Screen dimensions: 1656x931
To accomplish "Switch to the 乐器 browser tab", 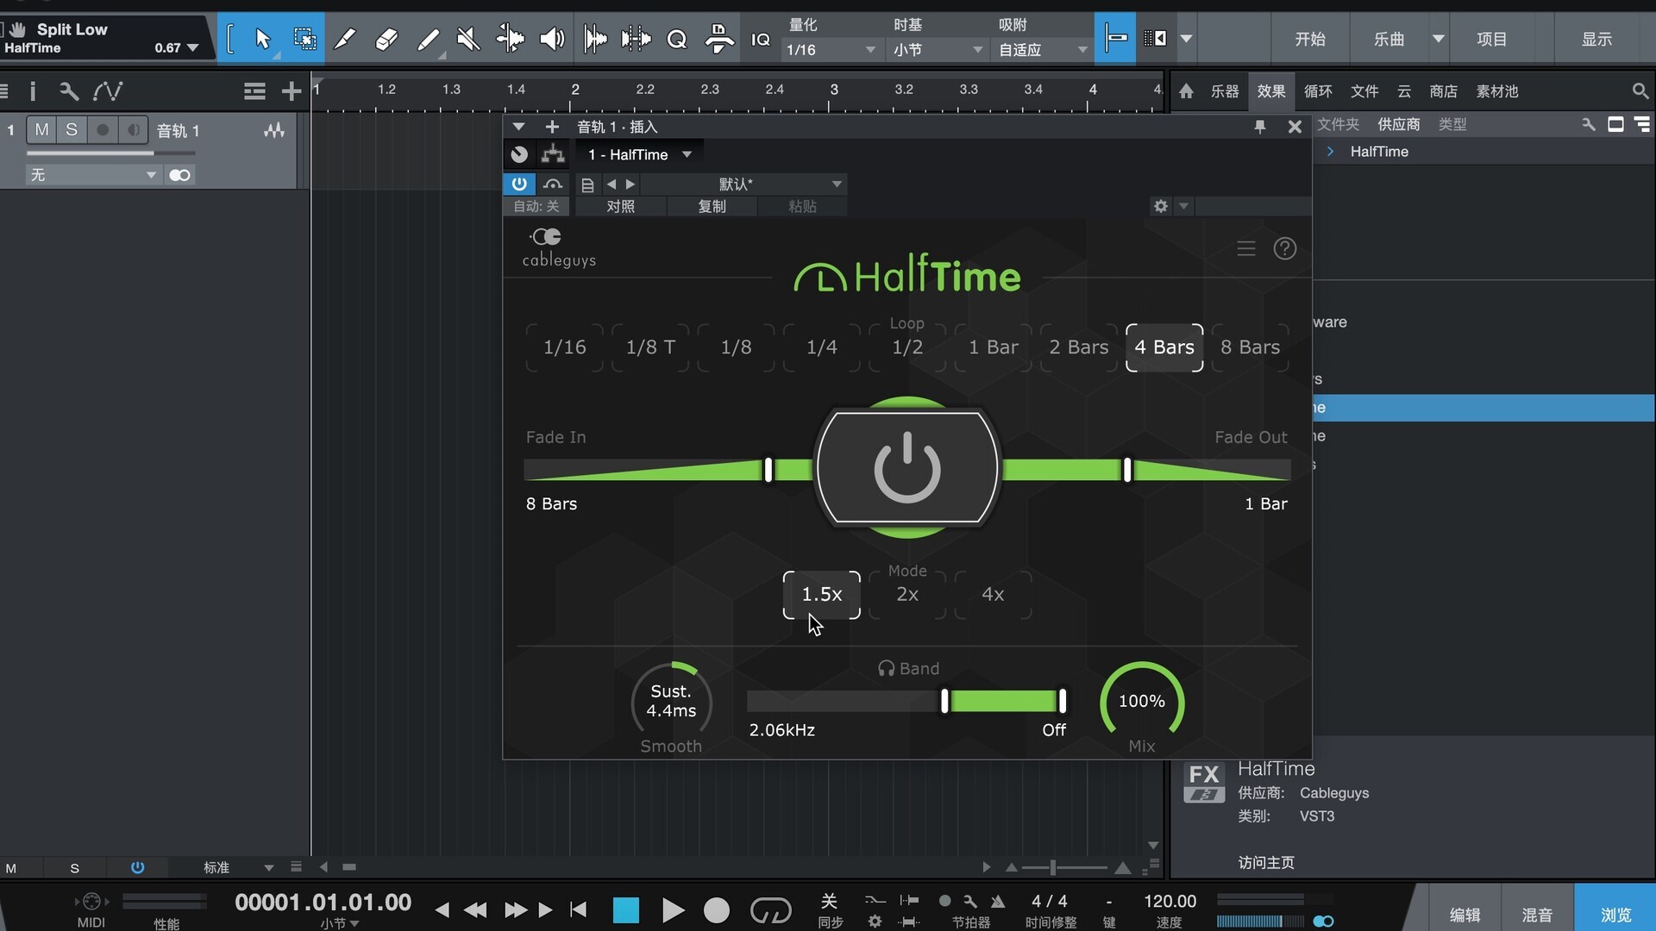I will (1225, 91).
